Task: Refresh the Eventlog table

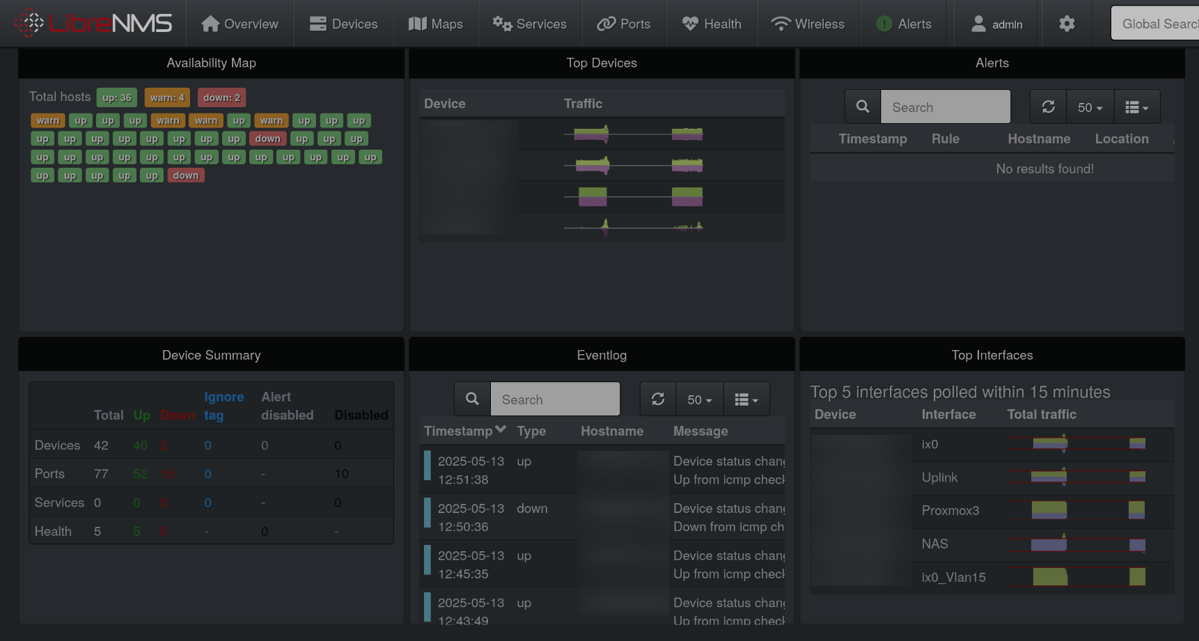Action: point(657,399)
